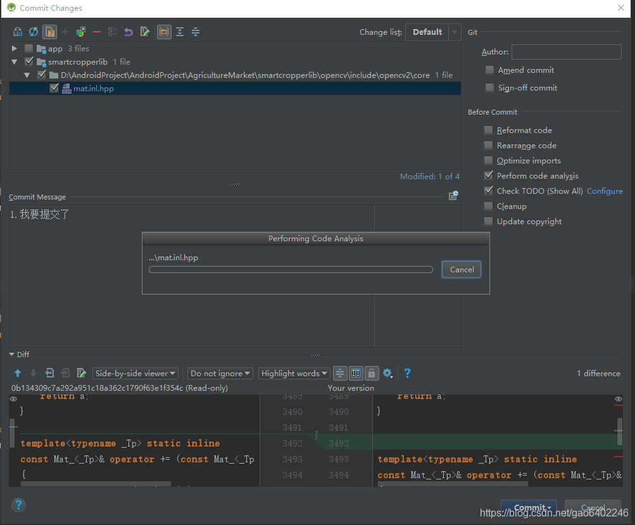Collapse the smartcropperlib node

[x=15, y=62]
